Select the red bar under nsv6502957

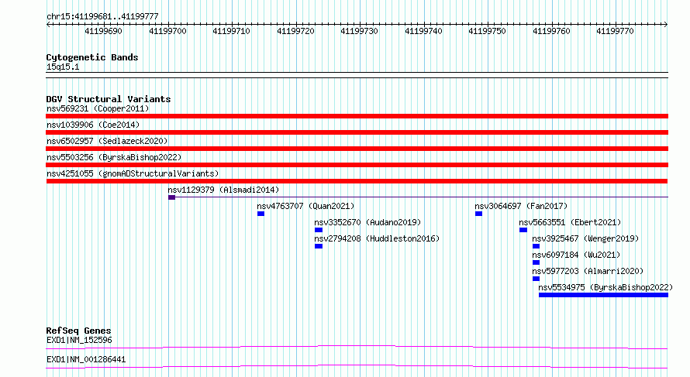(x=357, y=149)
